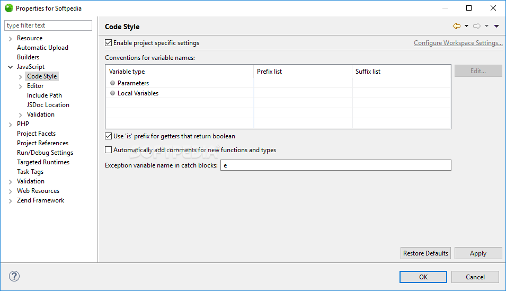The height and width of the screenshot is (291, 506).
Task: Expand the Zend Framework node
Action: click(10, 200)
